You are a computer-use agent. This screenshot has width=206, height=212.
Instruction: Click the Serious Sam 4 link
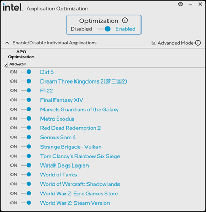tap(58, 137)
